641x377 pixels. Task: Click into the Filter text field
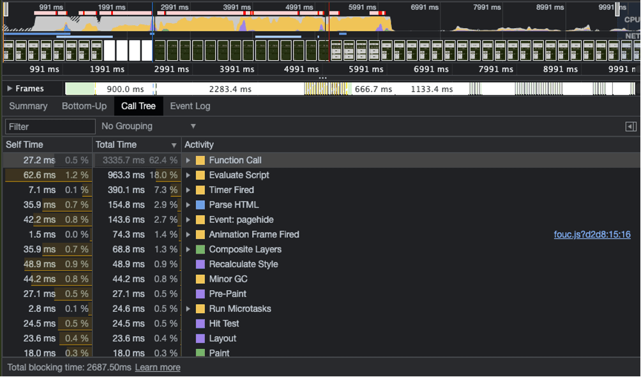pyautogui.click(x=50, y=127)
